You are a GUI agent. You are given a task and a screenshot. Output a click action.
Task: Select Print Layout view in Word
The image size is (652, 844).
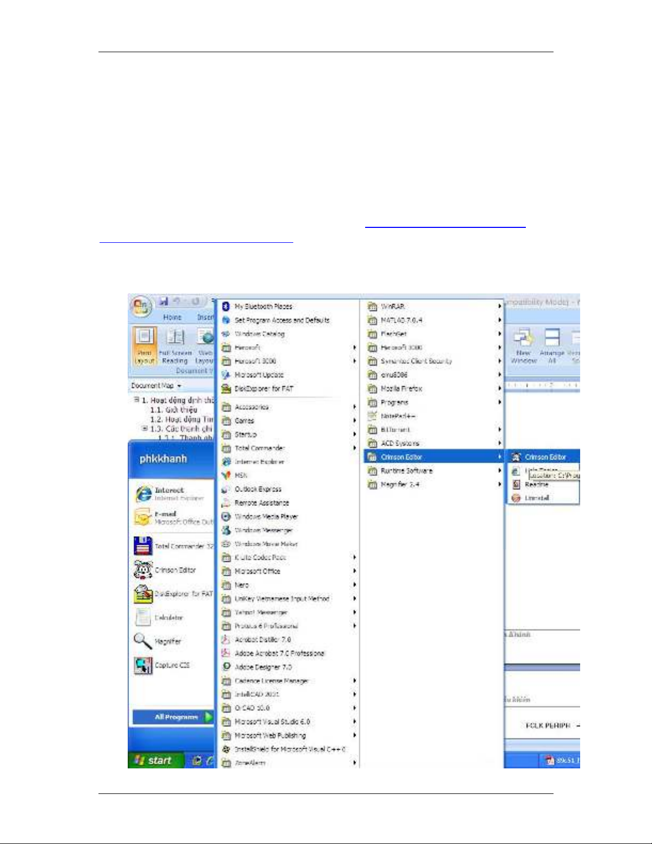tap(144, 346)
